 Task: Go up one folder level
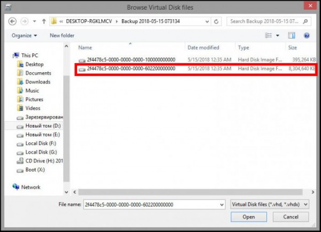tap(44, 21)
